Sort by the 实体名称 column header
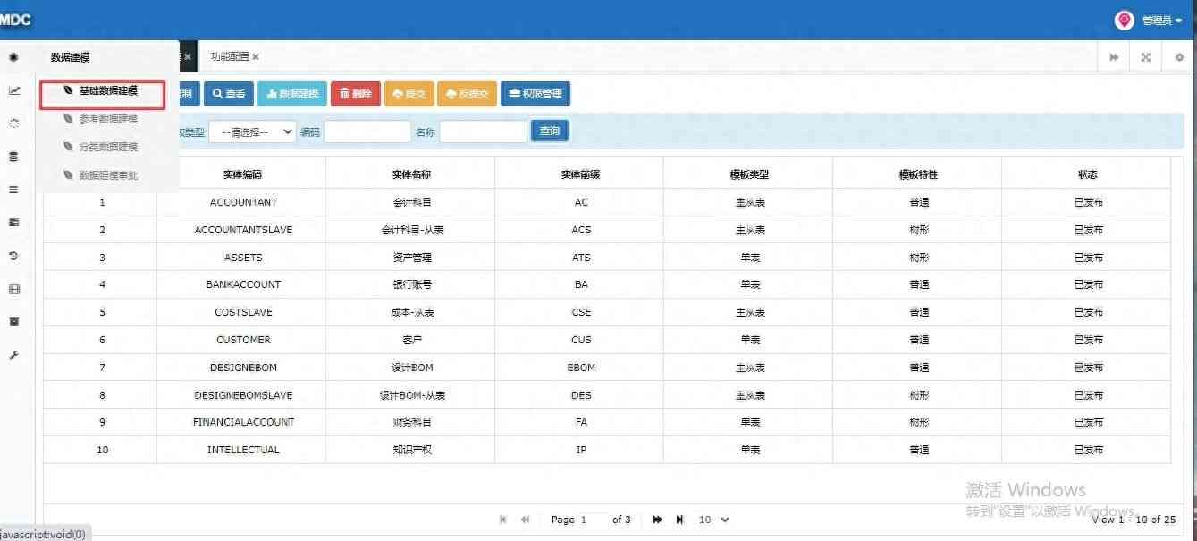 click(x=411, y=174)
